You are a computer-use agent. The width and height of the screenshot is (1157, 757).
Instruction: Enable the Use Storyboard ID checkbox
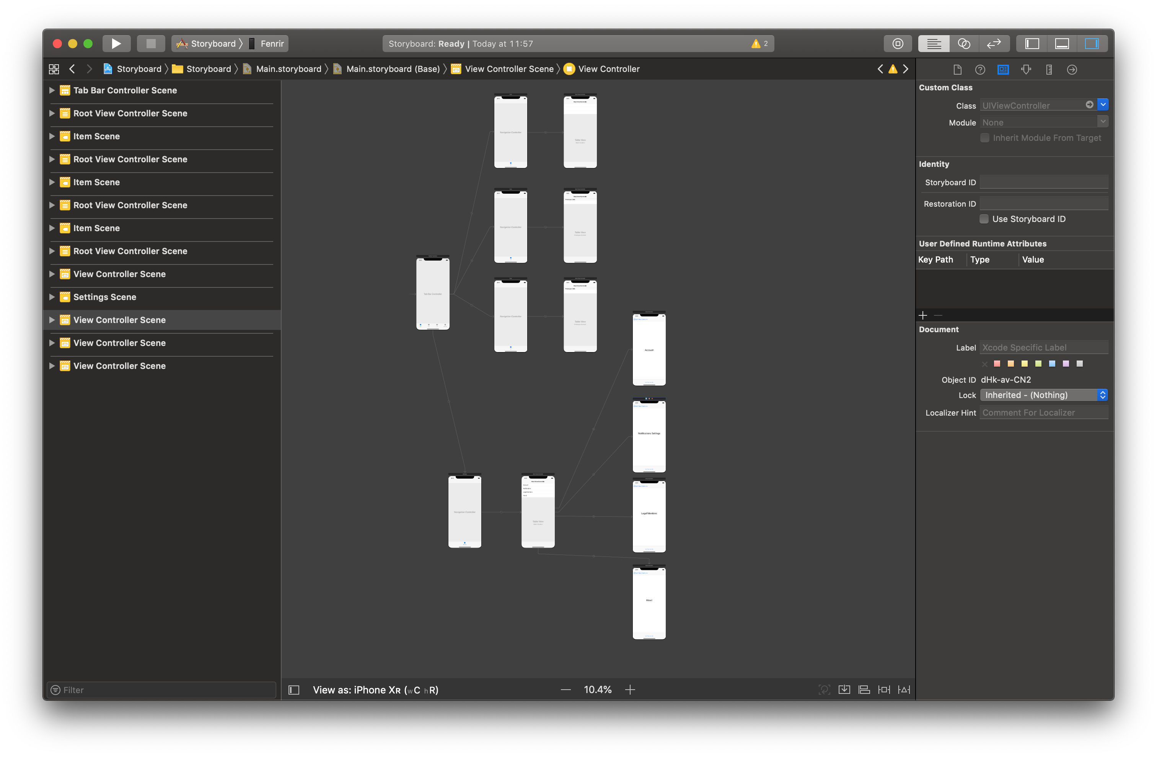984,219
